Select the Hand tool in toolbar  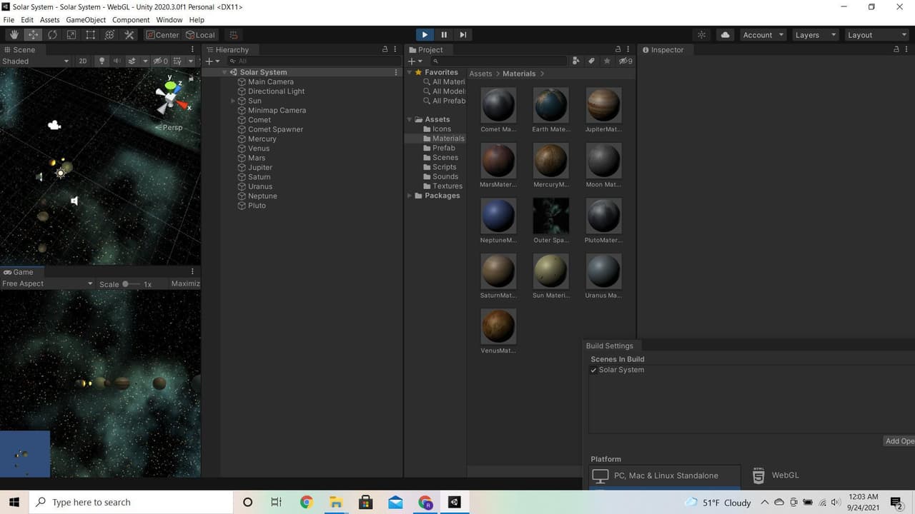click(14, 35)
